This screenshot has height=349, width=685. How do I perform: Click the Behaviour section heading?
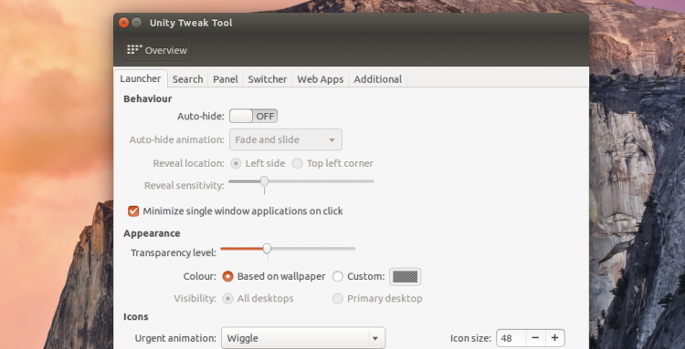[148, 99]
